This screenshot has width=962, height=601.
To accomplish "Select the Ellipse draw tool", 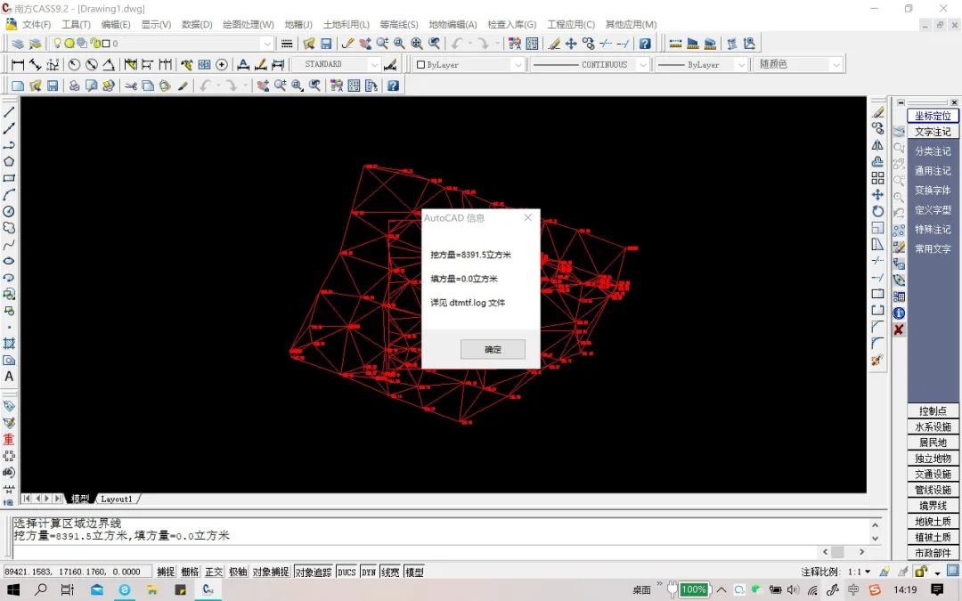I will click(x=9, y=261).
